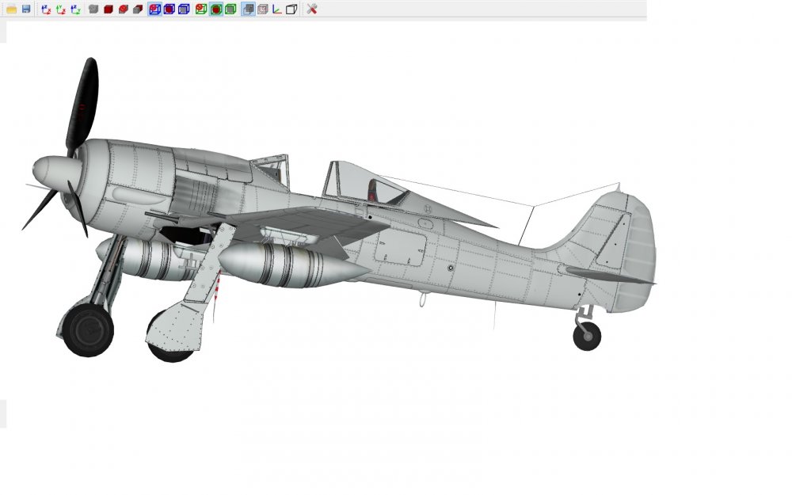Viewport: 792px width, 495px height.
Task: Select the solid dark red cube icon
Action: click(x=108, y=9)
